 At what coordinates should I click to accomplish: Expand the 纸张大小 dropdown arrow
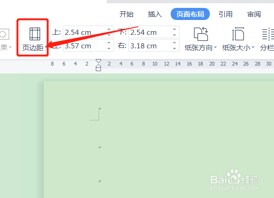click(253, 47)
